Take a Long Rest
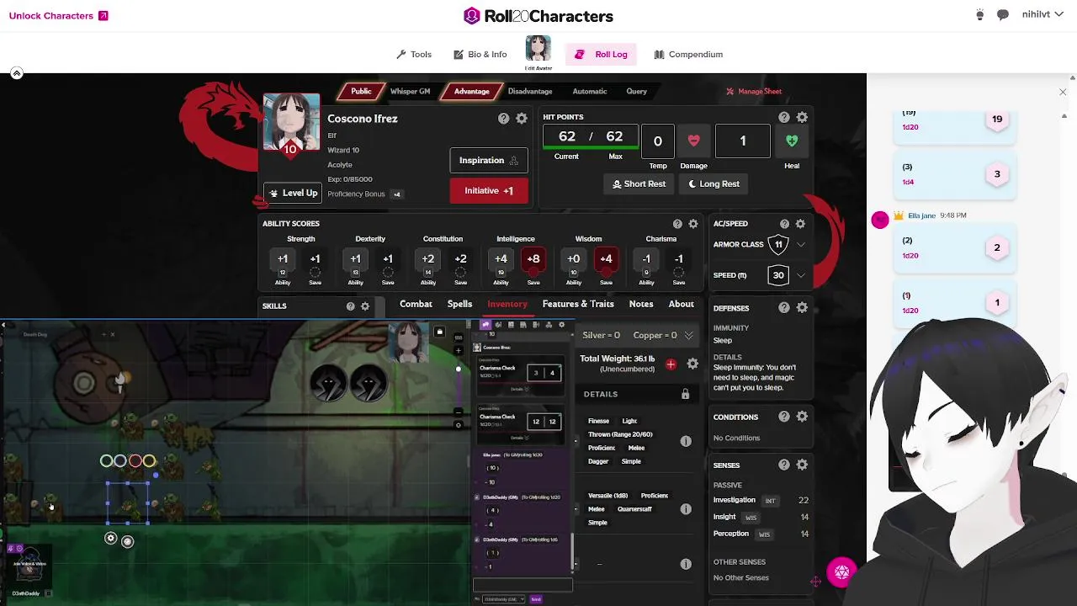Image resolution: width=1077 pixels, height=606 pixels. point(714,183)
